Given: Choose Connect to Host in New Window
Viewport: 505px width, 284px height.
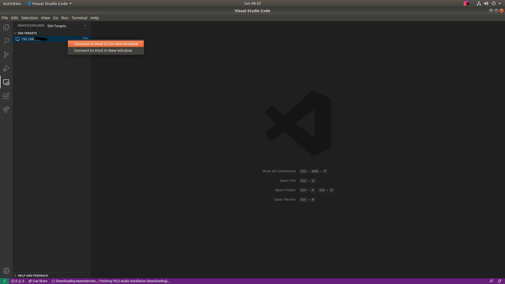Looking at the screenshot, I should click(x=106, y=50).
